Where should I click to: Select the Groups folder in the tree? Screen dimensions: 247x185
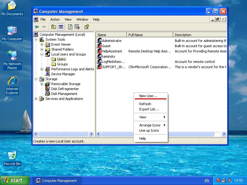tap(62, 64)
